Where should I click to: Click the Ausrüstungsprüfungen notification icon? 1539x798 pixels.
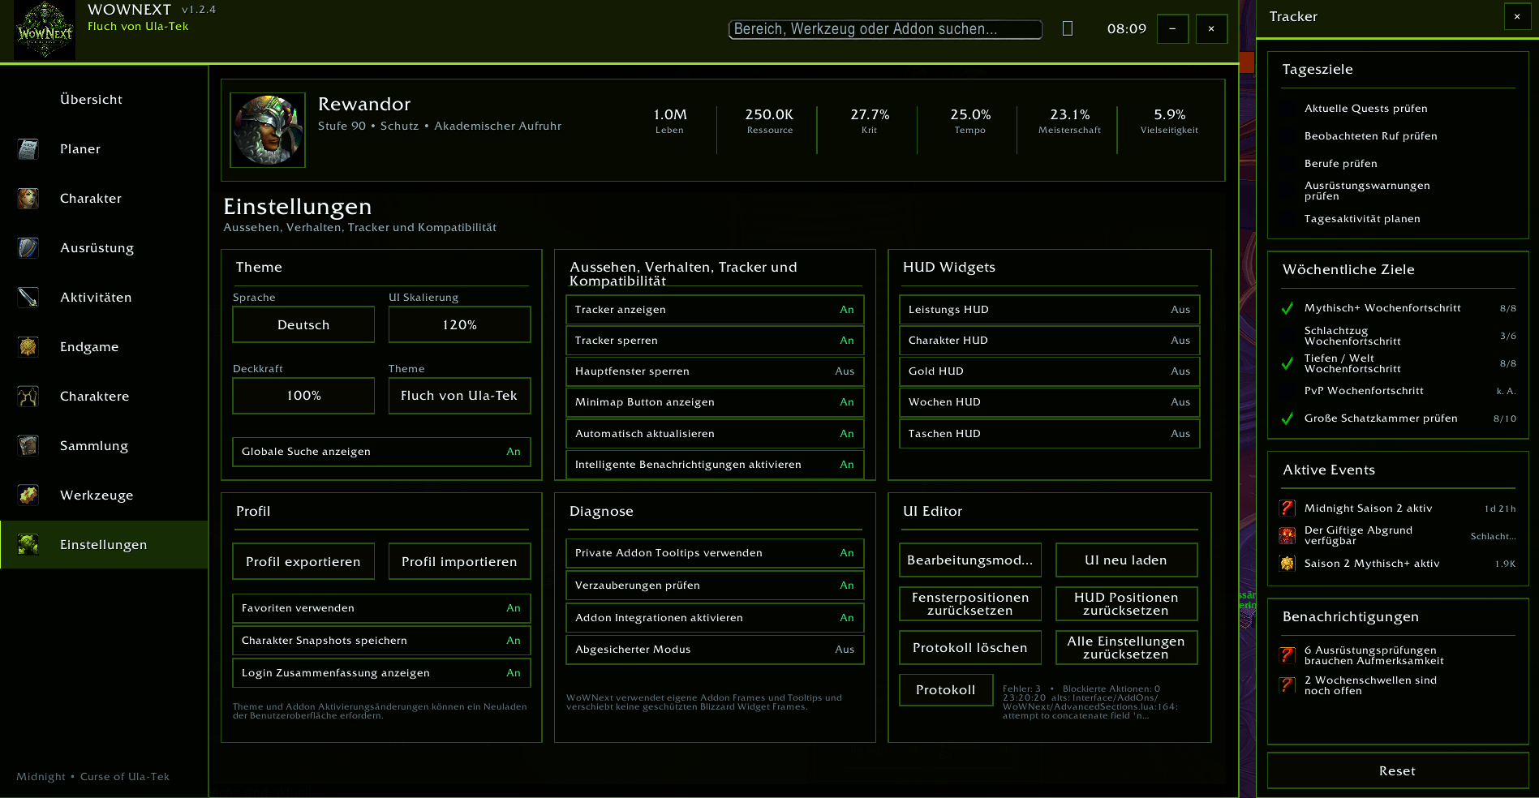1288,655
